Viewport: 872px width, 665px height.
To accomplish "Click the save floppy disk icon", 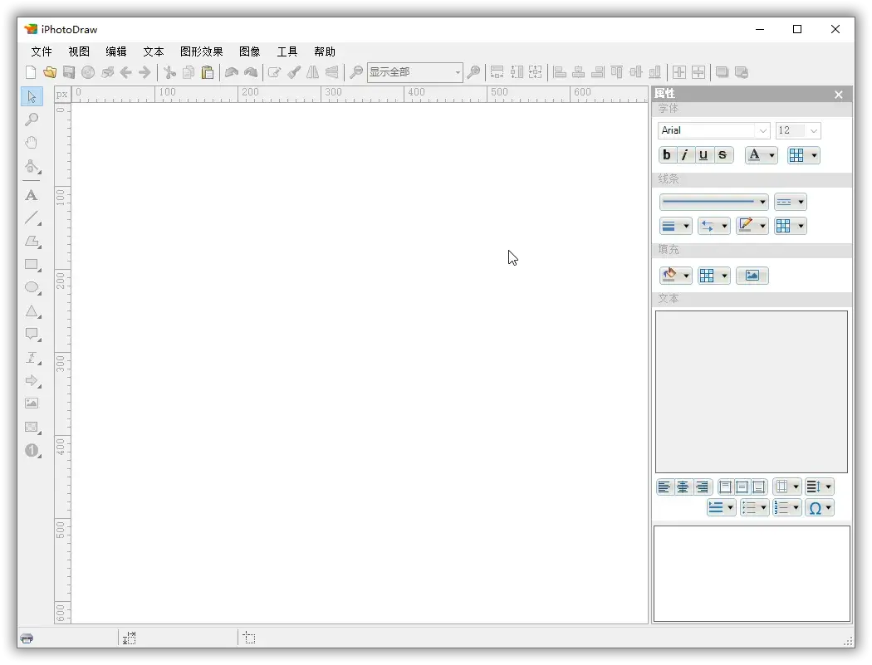I will tap(69, 72).
